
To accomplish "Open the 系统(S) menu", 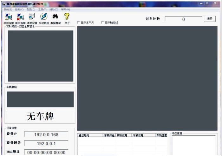I will [8, 10].
